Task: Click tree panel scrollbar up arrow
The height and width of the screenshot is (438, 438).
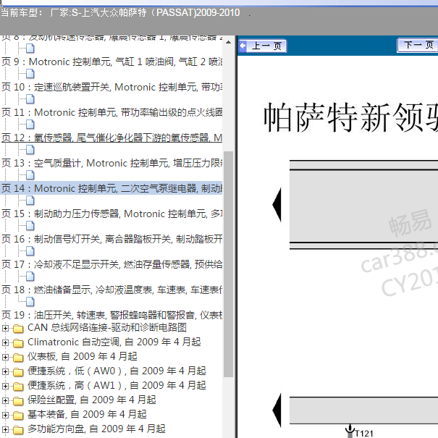Action: [x=228, y=43]
